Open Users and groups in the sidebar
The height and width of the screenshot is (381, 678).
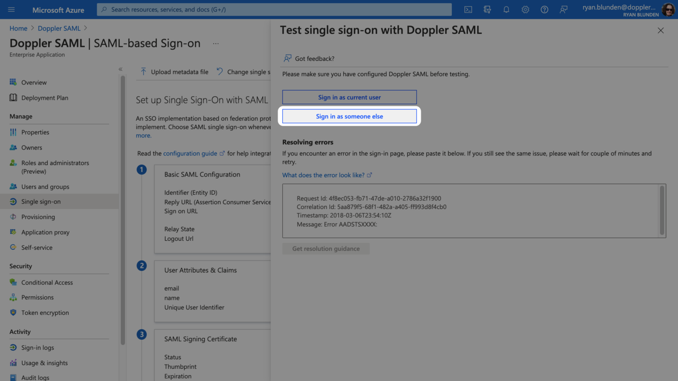tap(45, 187)
